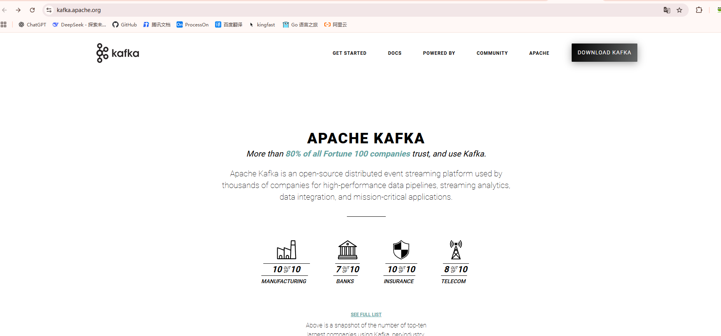Click the Manufacturing factory icon
This screenshot has width=721, height=336.
click(287, 250)
